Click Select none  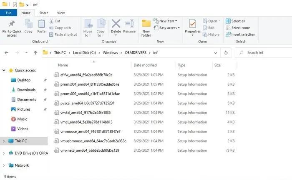(238, 28)
